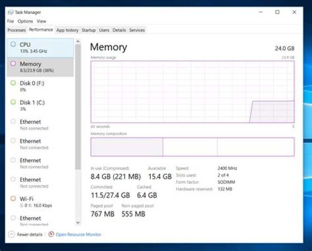Click the 8.4 GB (221 MB) in-use value
The height and width of the screenshot is (251, 312).
pyautogui.click(x=116, y=176)
